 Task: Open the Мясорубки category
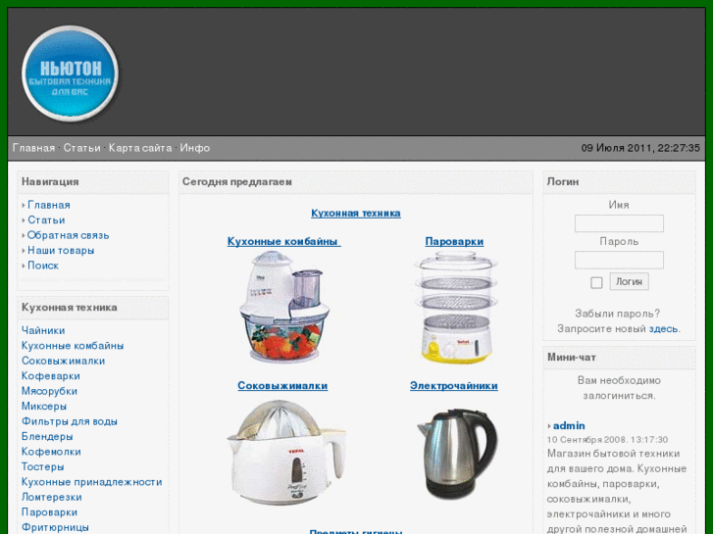point(49,391)
